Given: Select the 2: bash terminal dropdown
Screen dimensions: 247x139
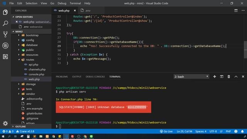Looking at the screenshot, I should [x=191, y=76].
